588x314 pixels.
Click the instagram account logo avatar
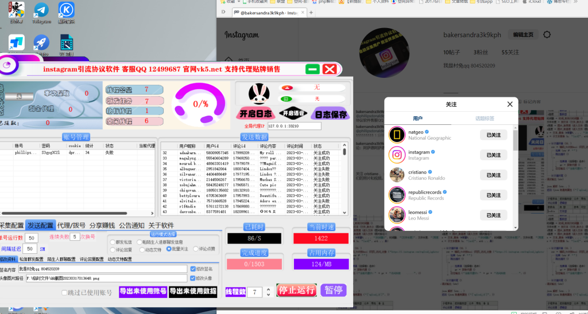[396, 155]
